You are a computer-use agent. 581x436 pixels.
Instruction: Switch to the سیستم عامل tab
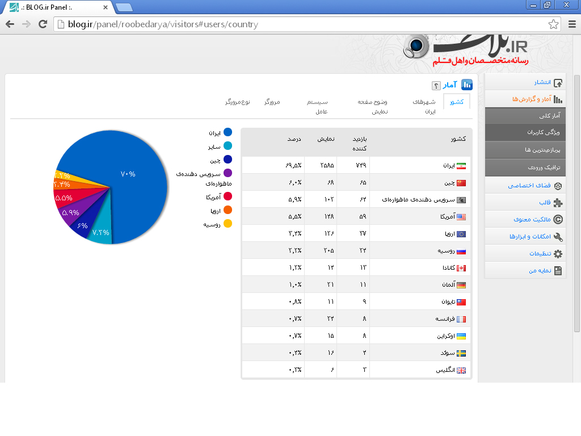[x=317, y=106]
